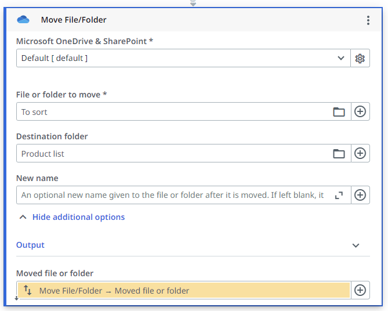
Task: Browse folder icon for Destination folder
Action: pyautogui.click(x=339, y=154)
